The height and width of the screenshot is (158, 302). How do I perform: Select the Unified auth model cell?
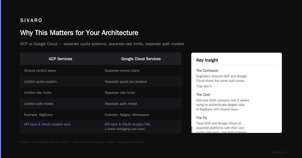pyautogui.click(x=60, y=104)
